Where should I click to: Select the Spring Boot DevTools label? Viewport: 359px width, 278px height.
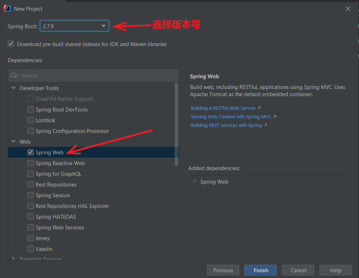click(x=61, y=109)
